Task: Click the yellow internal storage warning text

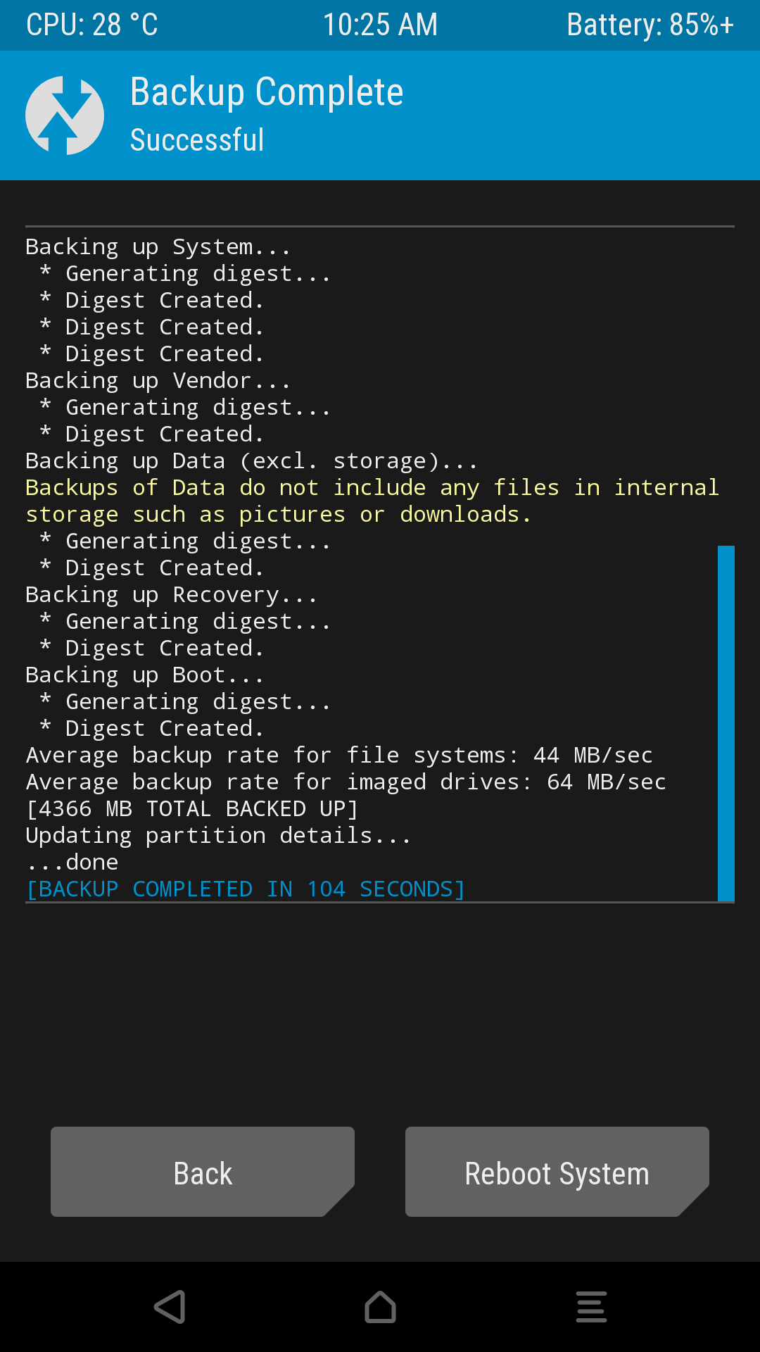Action: 372,501
